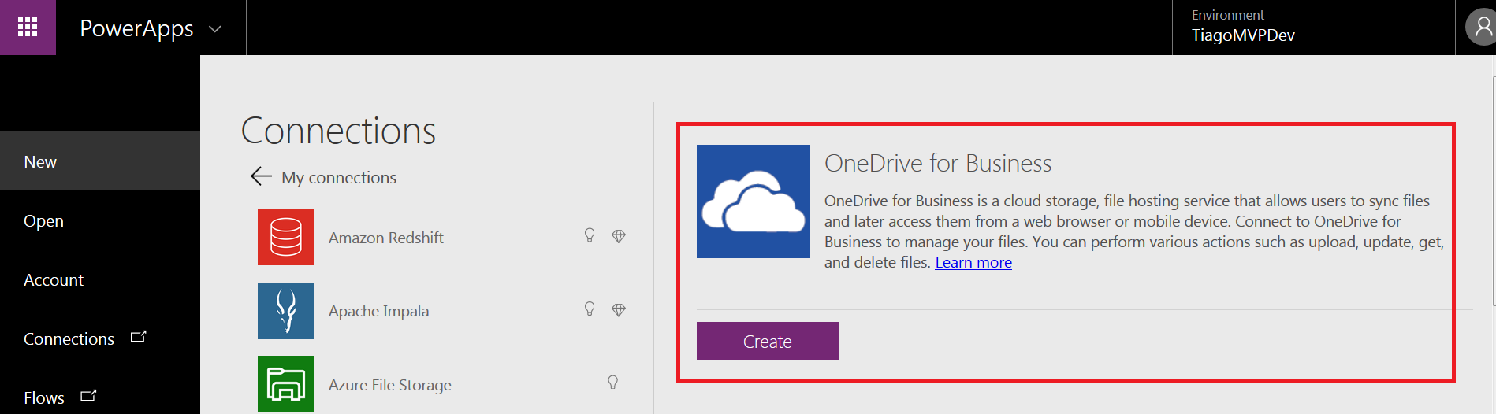Click premium diamond icon beside Amazon Redshift

[x=619, y=236]
